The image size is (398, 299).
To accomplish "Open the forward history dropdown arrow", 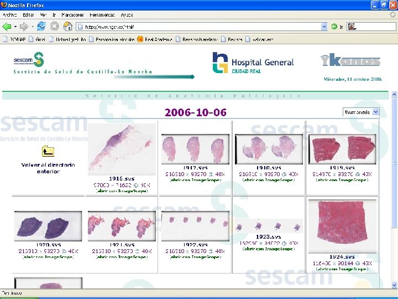I will (x=33, y=27).
